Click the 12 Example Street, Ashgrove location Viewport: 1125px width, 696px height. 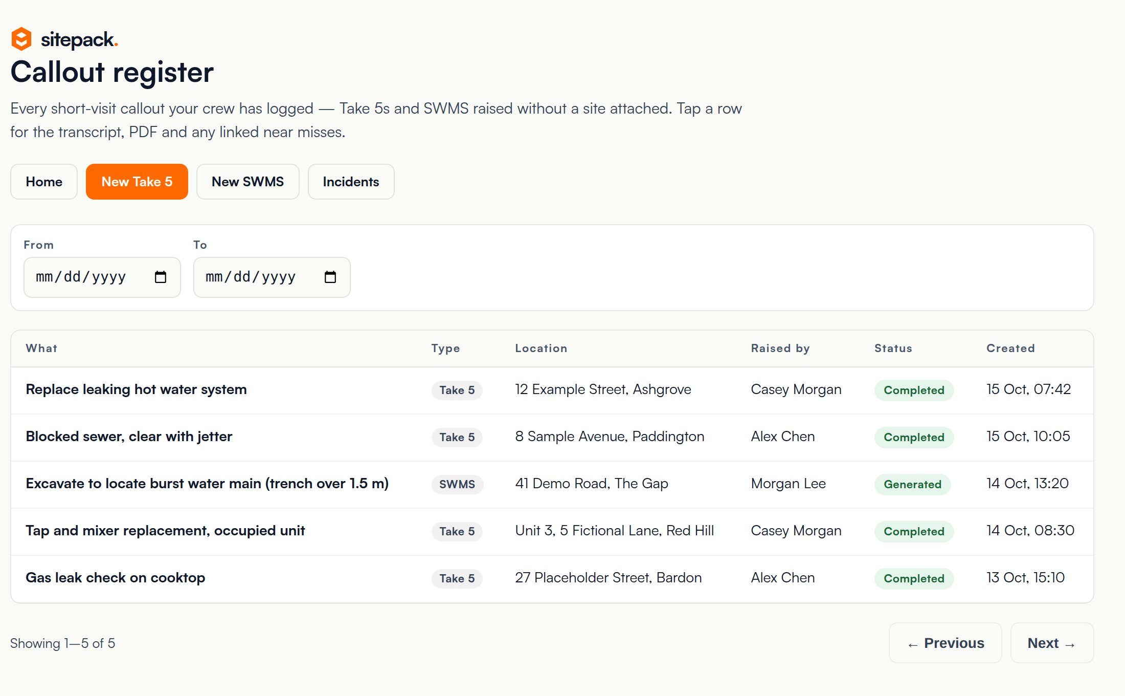pyautogui.click(x=603, y=389)
